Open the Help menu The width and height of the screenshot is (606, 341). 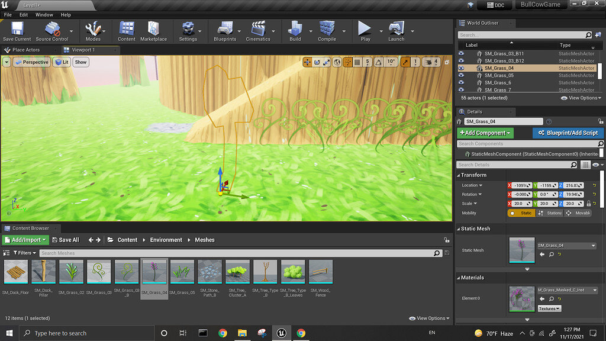coord(66,15)
